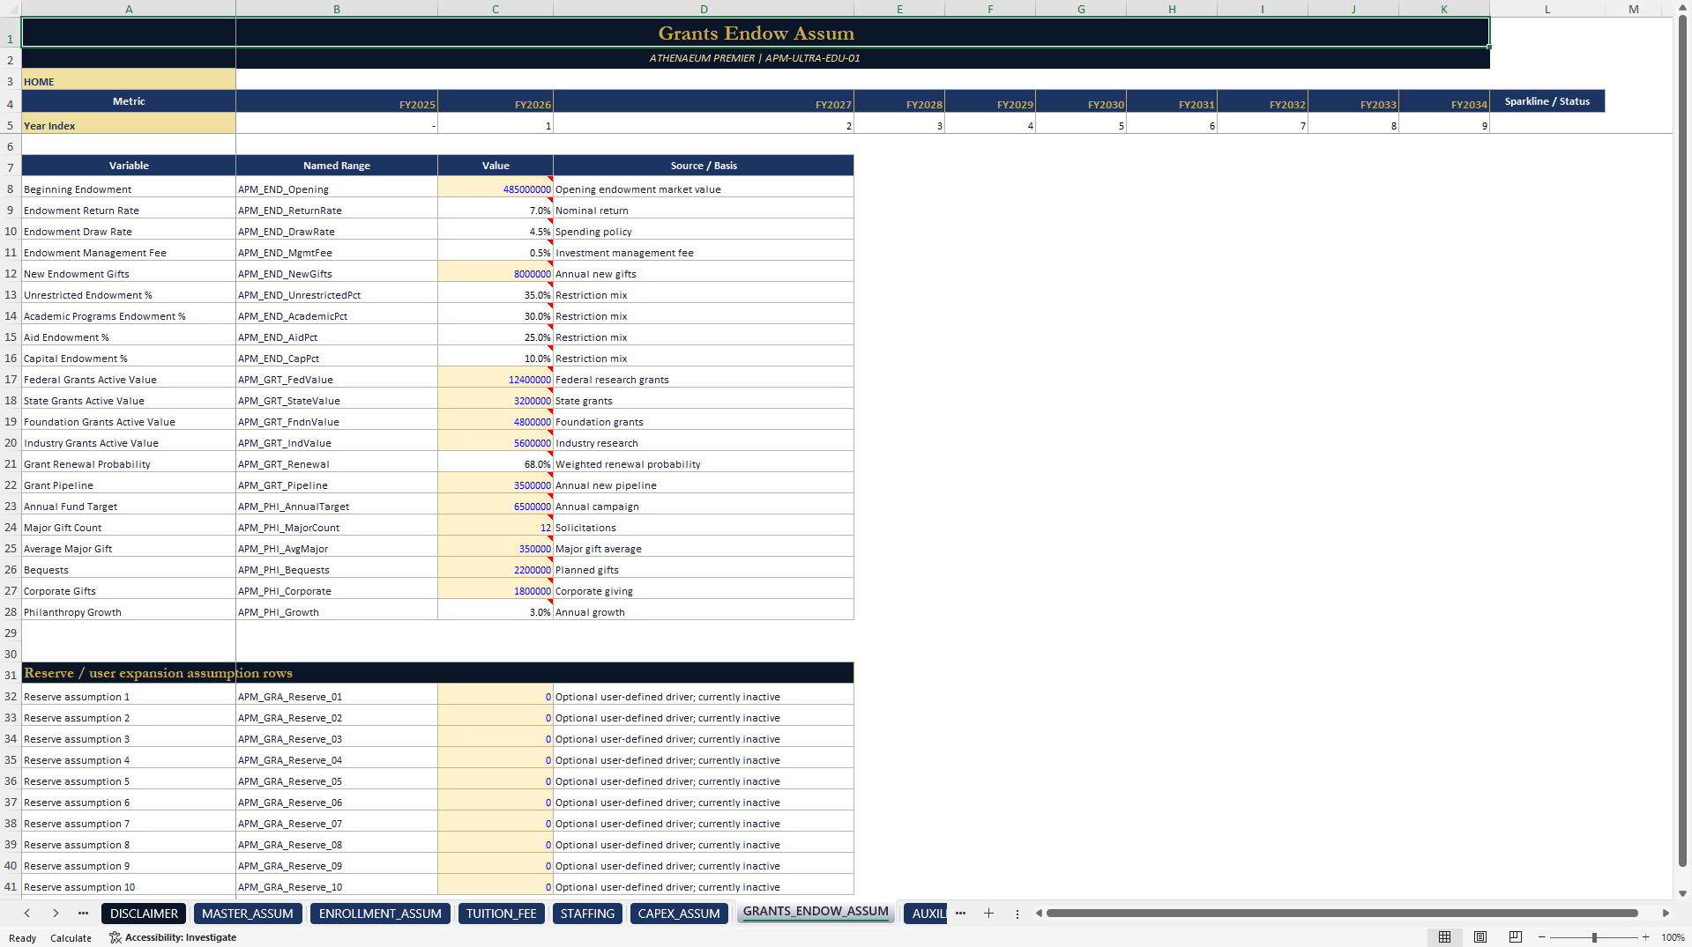Switch to MASTER_ASSUM sheet

pos(248,914)
